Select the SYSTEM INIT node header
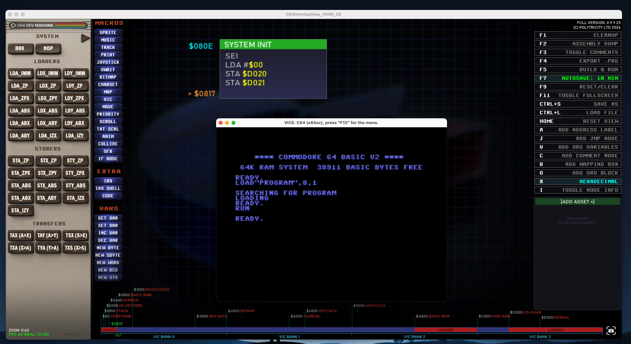The image size is (631, 344). point(273,45)
